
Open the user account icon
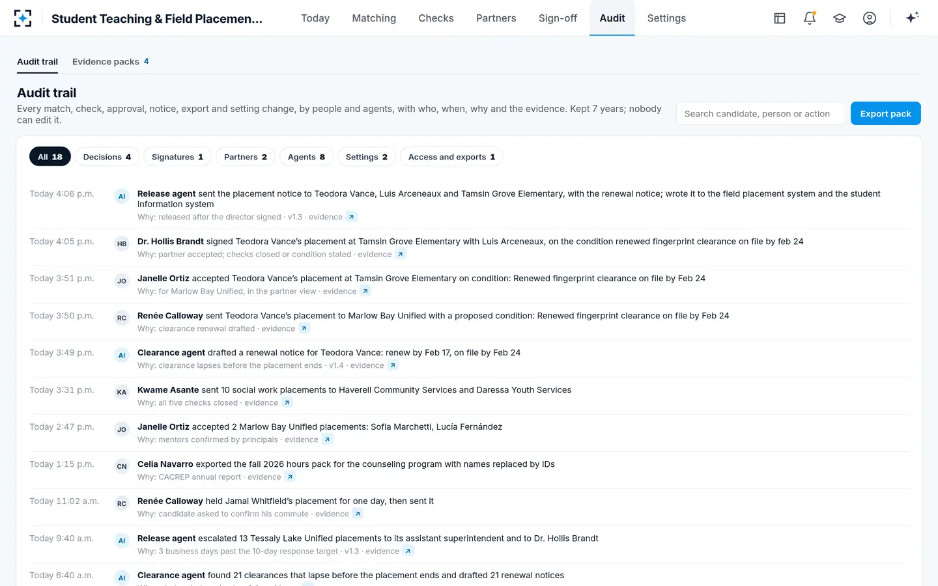click(870, 18)
